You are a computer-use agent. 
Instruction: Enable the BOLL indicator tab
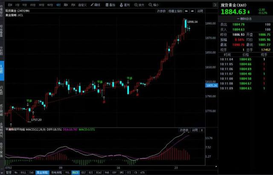tap(23, 172)
